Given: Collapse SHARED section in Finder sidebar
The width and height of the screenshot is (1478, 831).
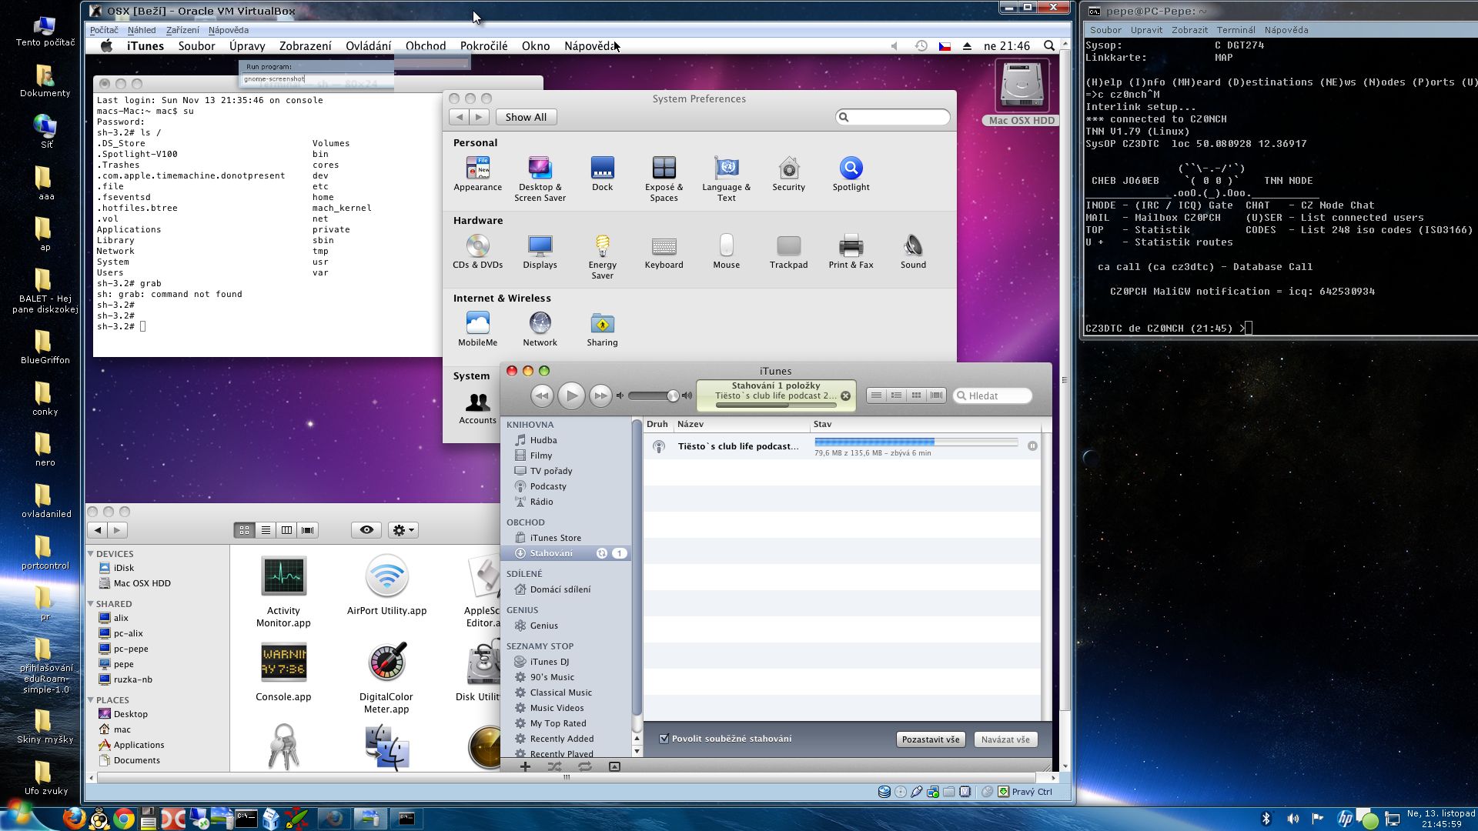Looking at the screenshot, I should pos(91,603).
